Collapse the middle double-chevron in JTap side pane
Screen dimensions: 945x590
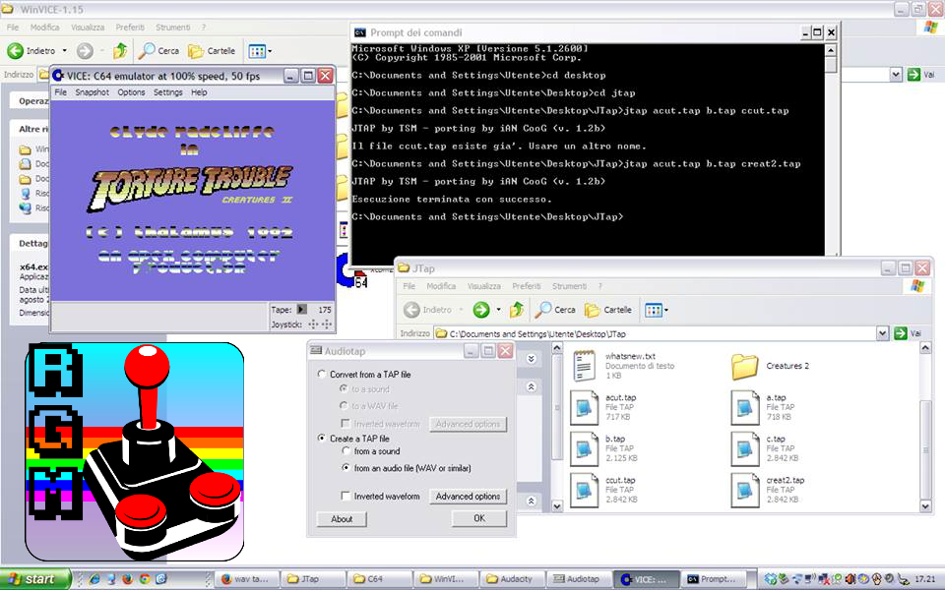tap(531, 387)
